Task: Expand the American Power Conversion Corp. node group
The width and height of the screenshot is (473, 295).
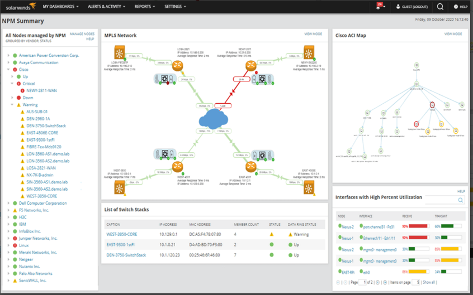Action: pos(8,55)
